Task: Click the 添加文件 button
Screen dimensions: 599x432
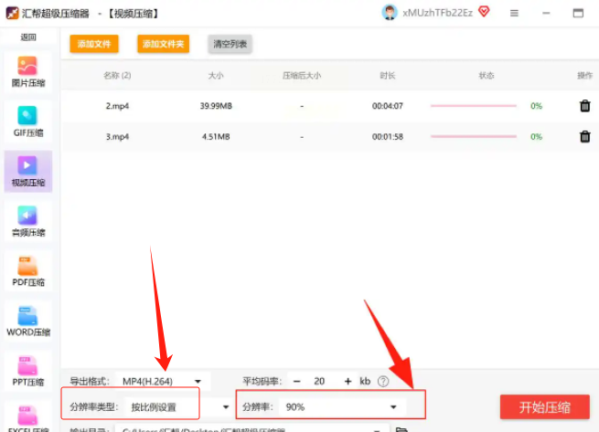Action: click(x=94, y=44)
